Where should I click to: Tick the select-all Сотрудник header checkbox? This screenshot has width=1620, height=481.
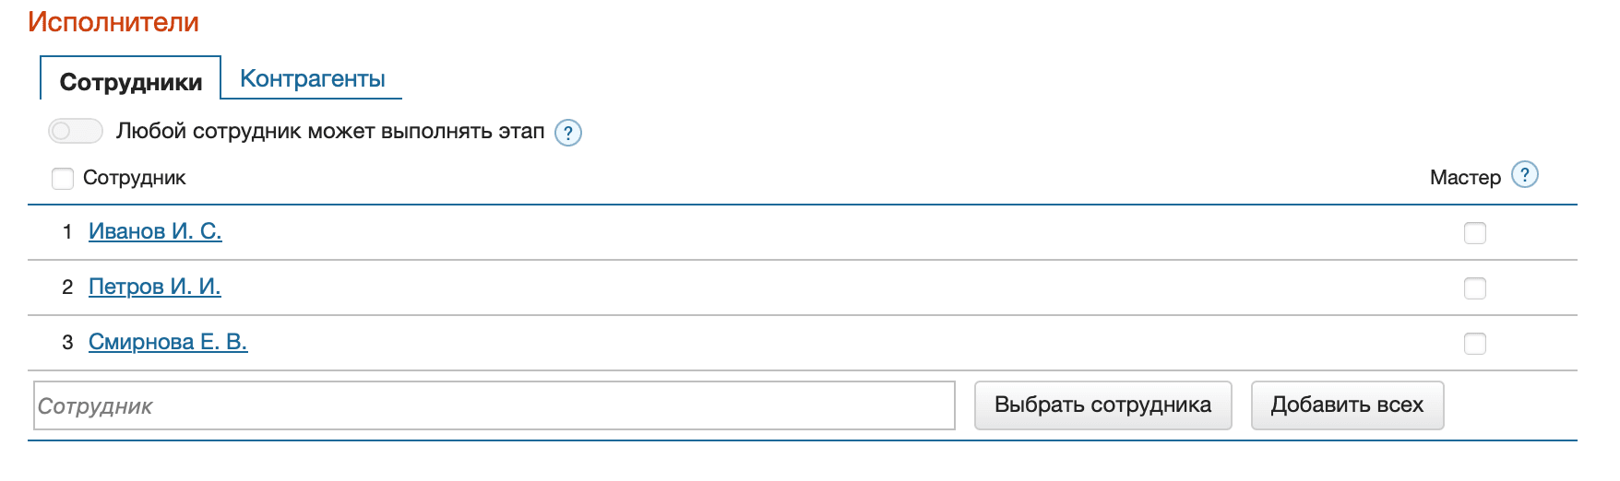[63, 178]
